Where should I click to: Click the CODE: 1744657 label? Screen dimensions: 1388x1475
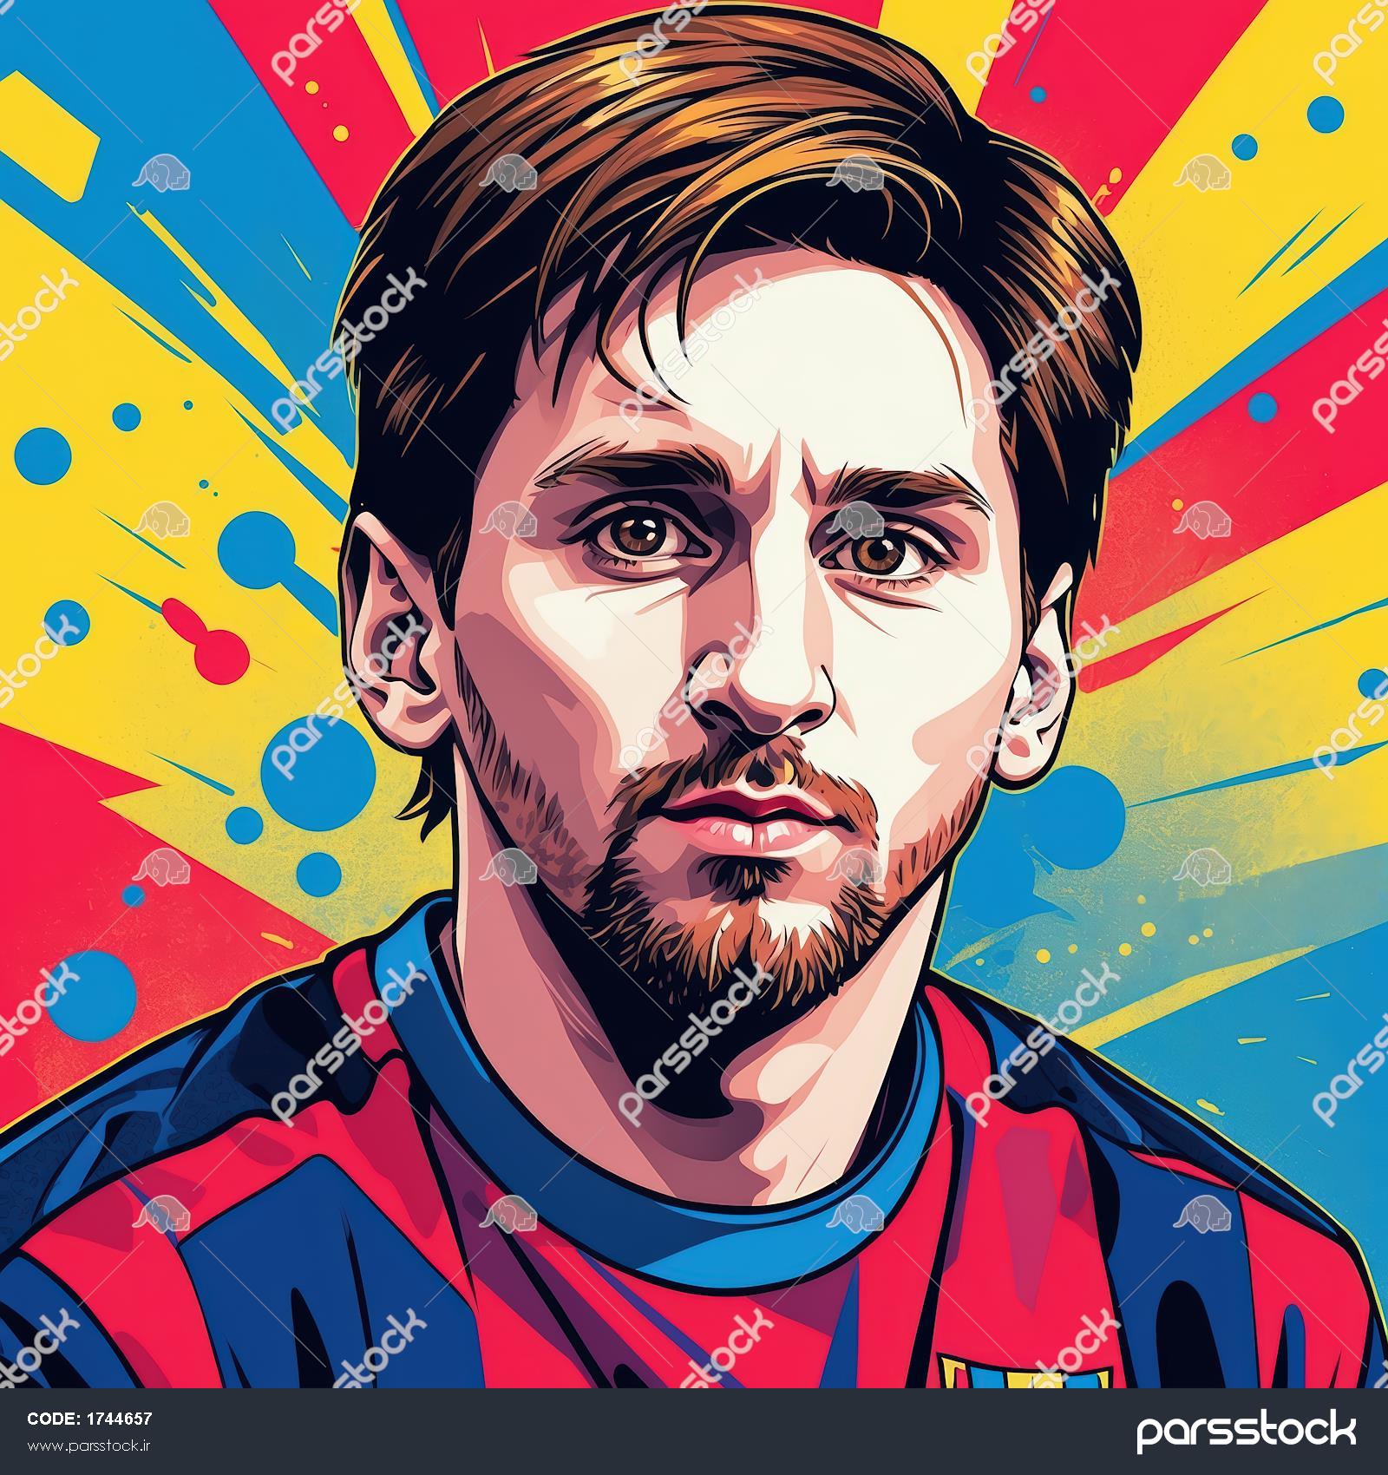tap(90, 1419)
